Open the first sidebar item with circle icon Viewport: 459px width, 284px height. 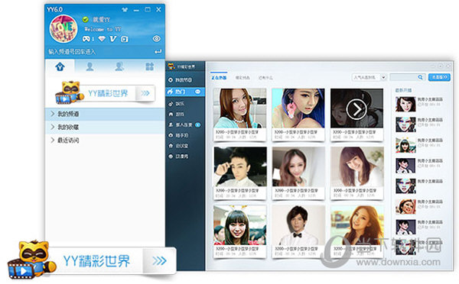(185, 79)
